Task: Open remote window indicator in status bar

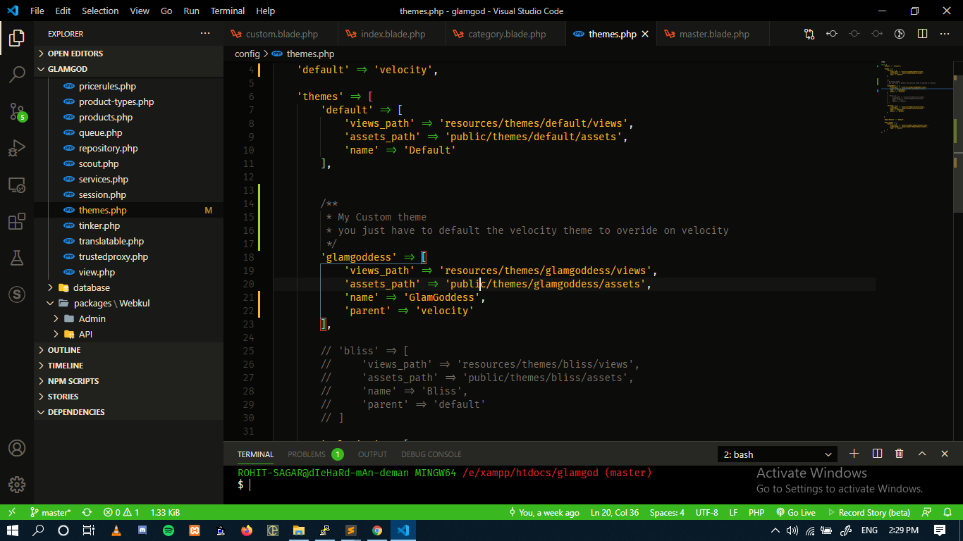Action: click(11, 513)
